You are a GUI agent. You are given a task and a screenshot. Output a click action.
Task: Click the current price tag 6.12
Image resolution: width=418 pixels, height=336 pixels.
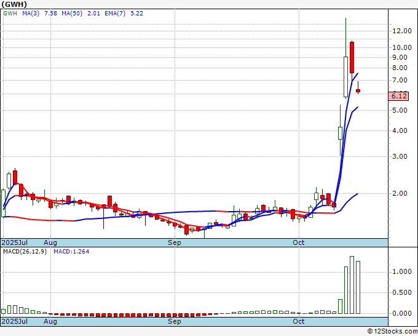coord(398,96)
